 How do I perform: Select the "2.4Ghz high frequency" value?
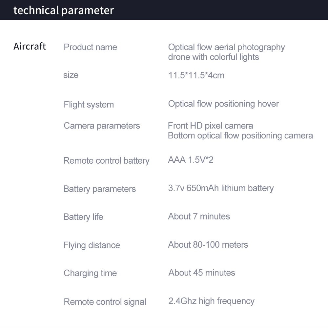pyautogui.click(x=211, y=301)
